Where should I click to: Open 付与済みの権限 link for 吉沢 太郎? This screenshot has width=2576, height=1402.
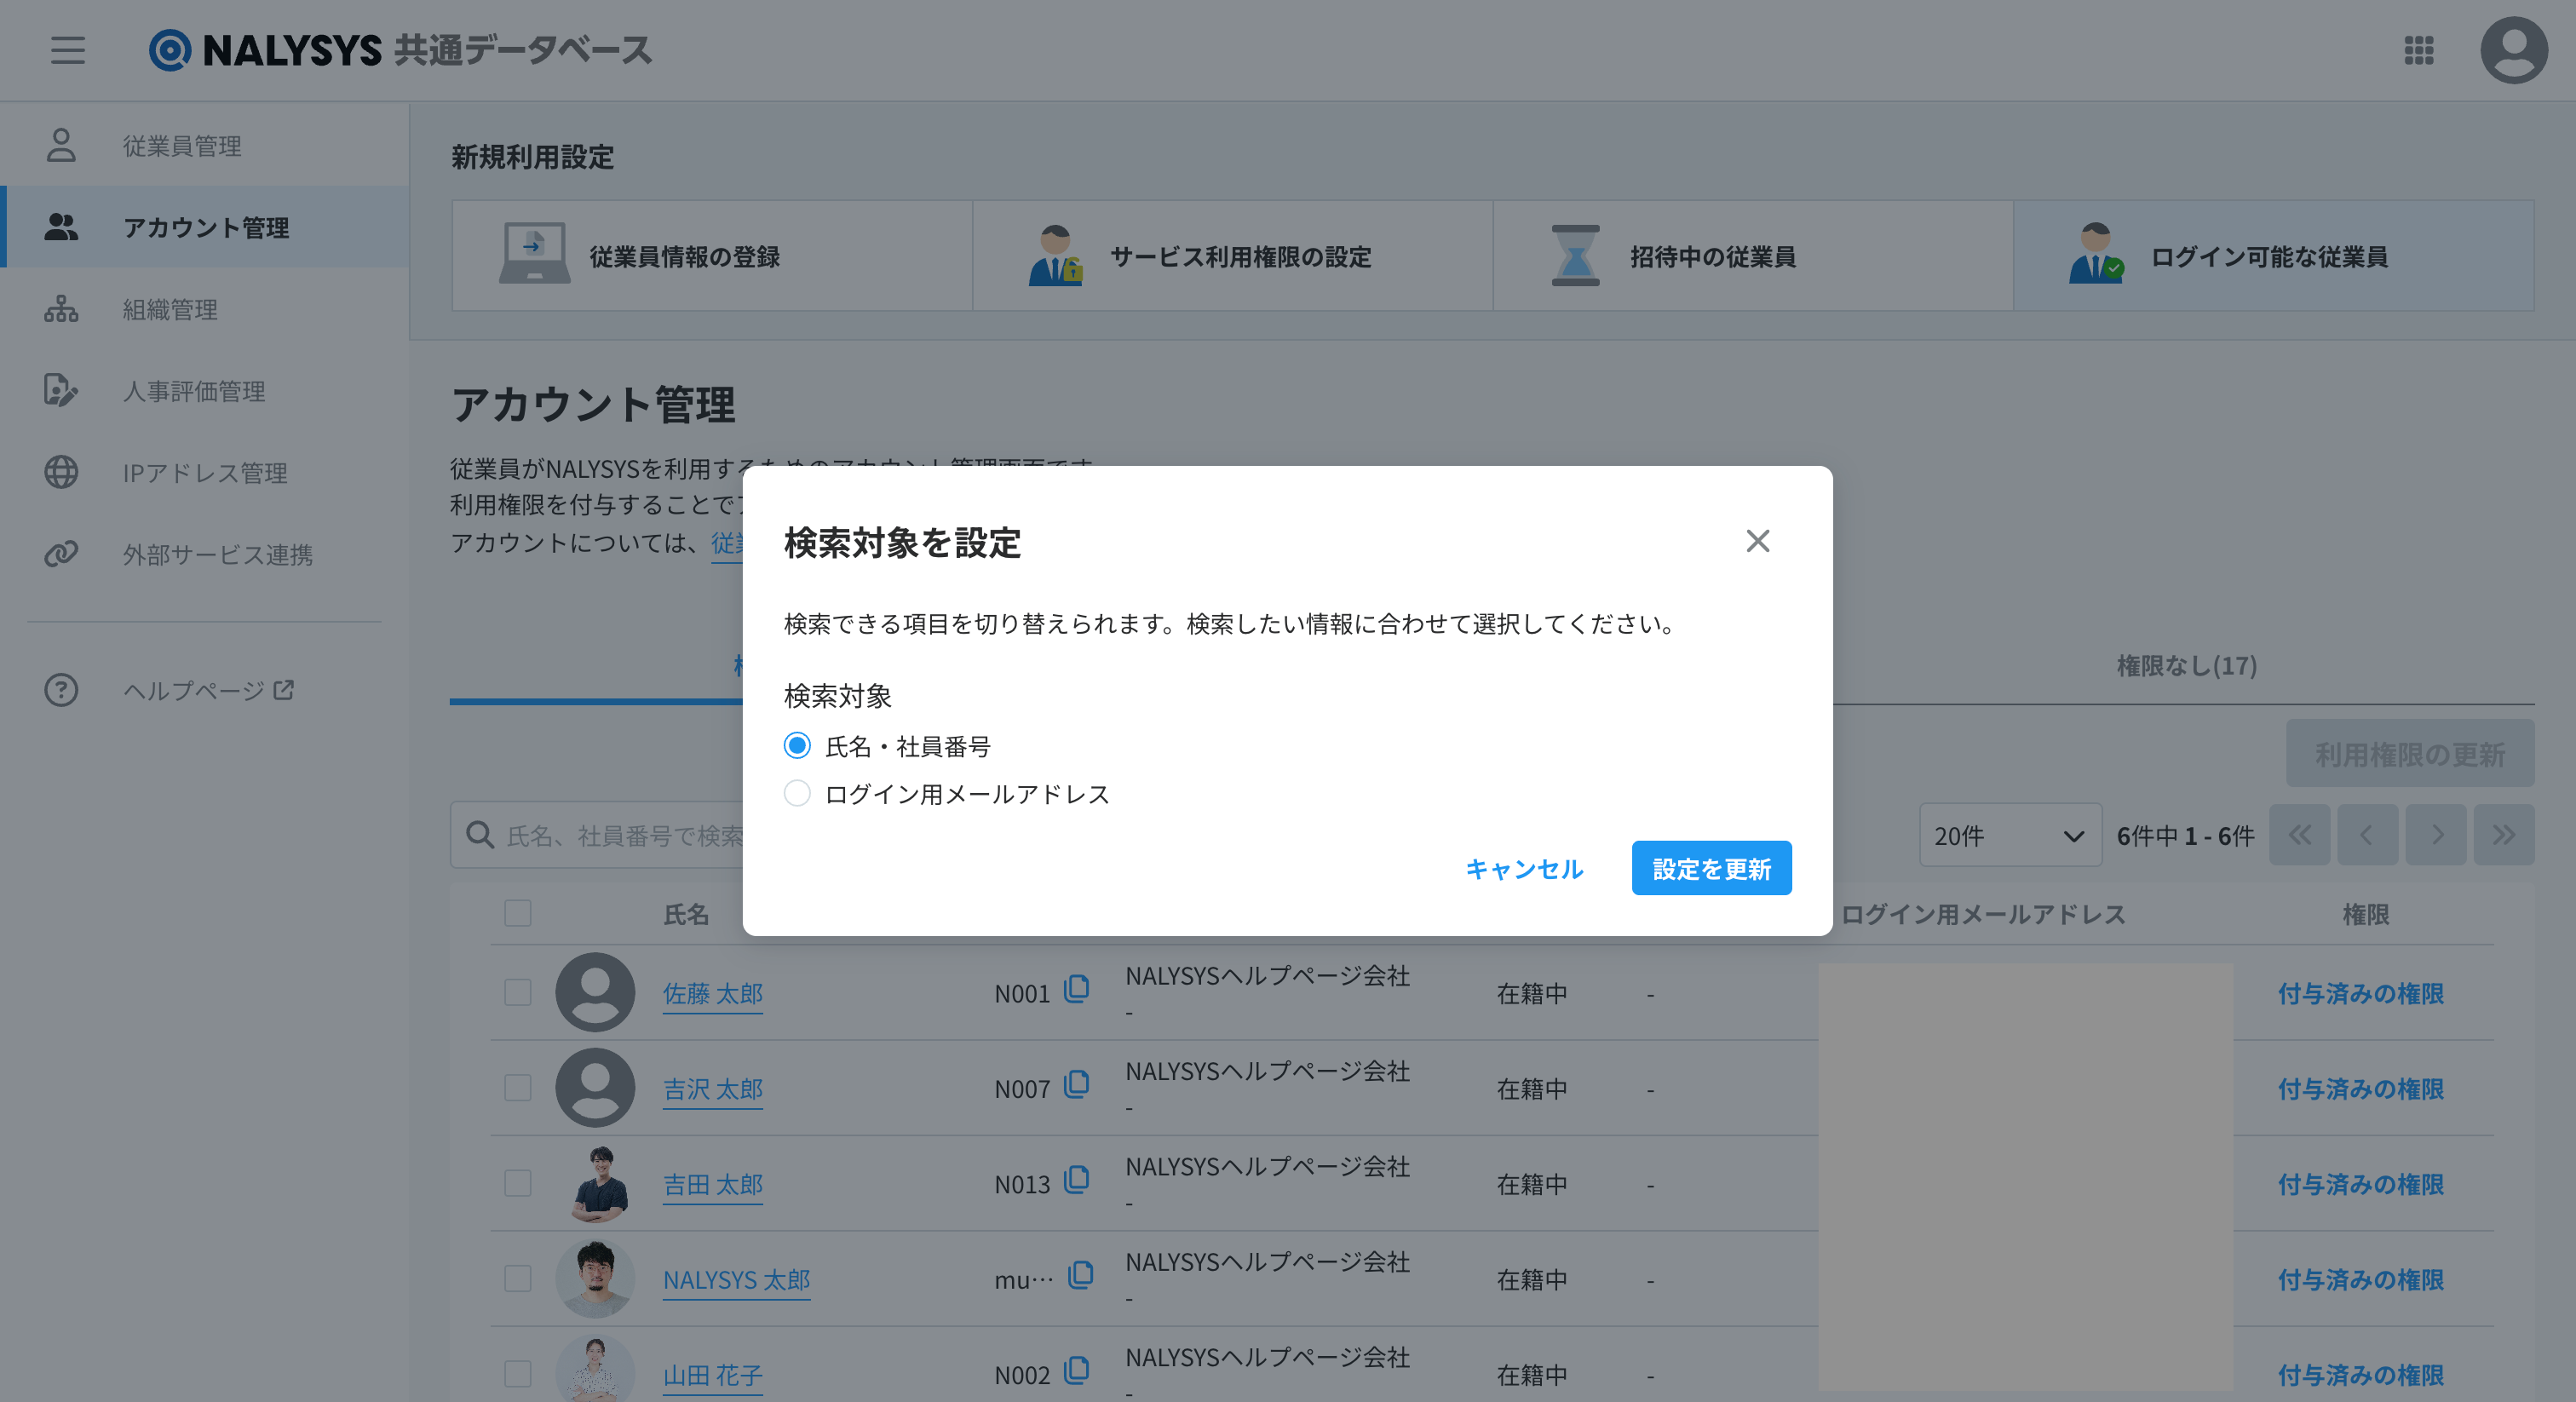click(x=2360, y=1089)
